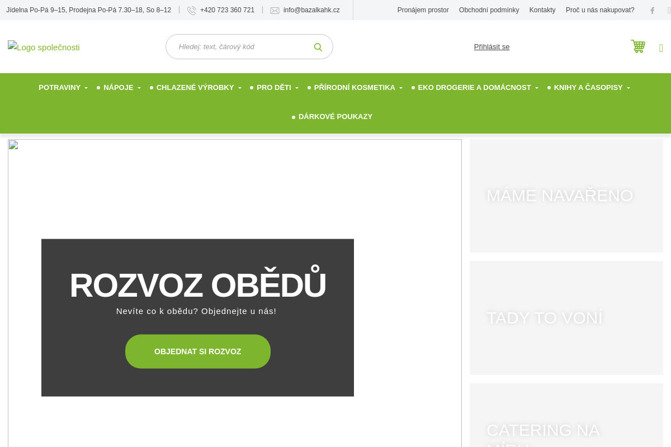Open the Potraviny menu

click(x=63, y=88)
